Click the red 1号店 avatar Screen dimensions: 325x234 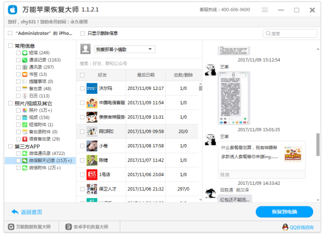[92, 174]
